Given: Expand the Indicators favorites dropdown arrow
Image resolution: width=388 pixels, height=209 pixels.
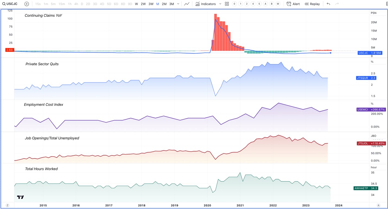Looking at the screenshot, I should (220, 4).
